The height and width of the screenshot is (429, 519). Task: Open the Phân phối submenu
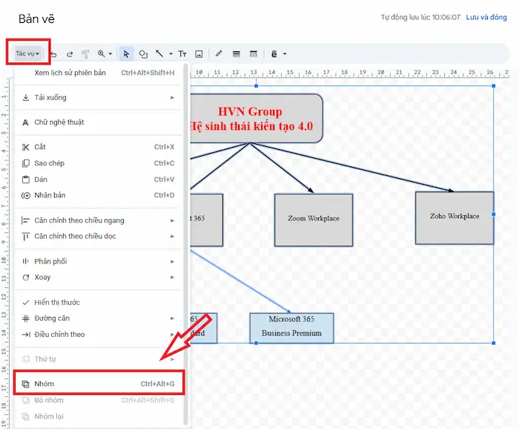[x=98, y=261]
